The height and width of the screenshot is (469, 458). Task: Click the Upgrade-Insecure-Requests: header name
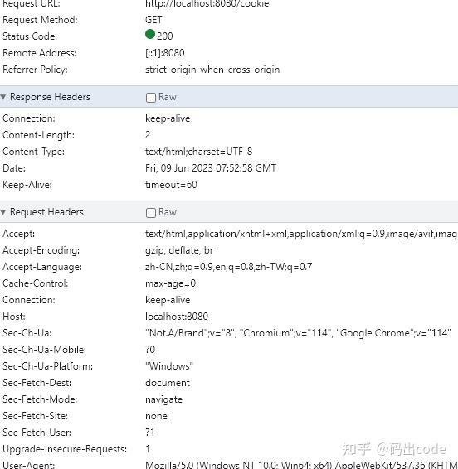(65, 449)
